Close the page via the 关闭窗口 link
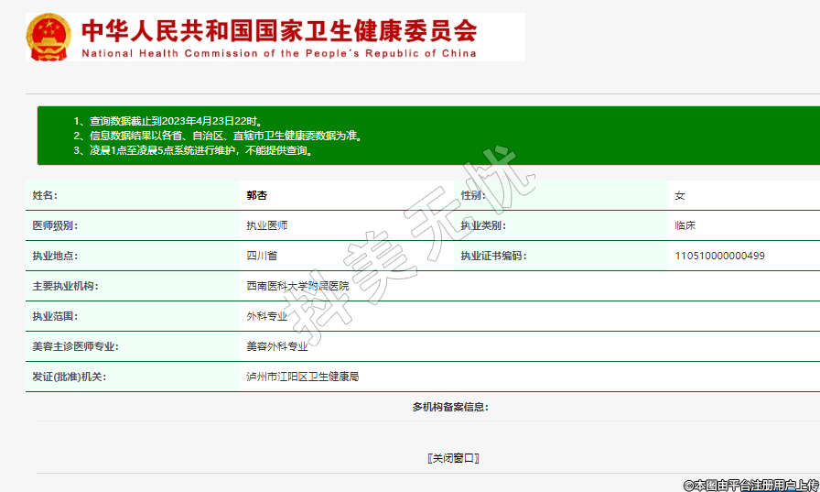The width and height of the screenshot is (820, 492). pos(454,458)
